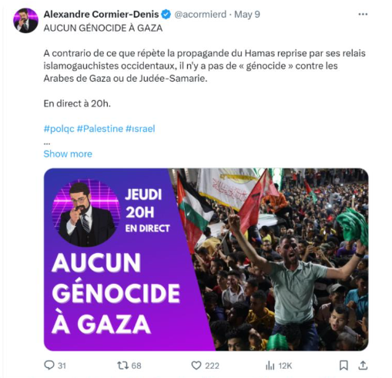Like the tweet with the heart icon
This screenshot has height=378, width=392.
tap(196, 366)
